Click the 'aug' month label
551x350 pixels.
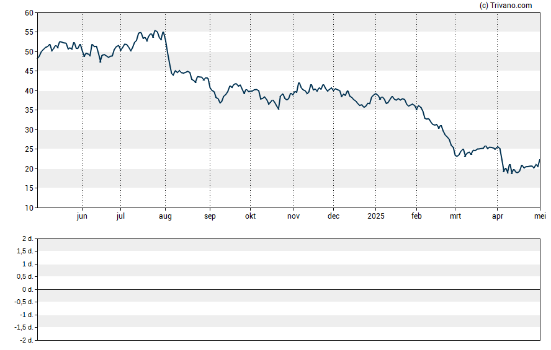click(x=165, y=216)
